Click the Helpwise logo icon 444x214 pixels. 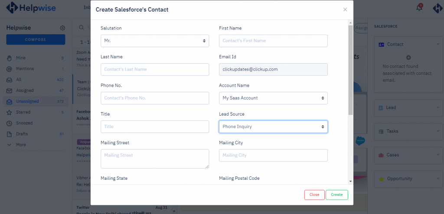coord(12,8)
